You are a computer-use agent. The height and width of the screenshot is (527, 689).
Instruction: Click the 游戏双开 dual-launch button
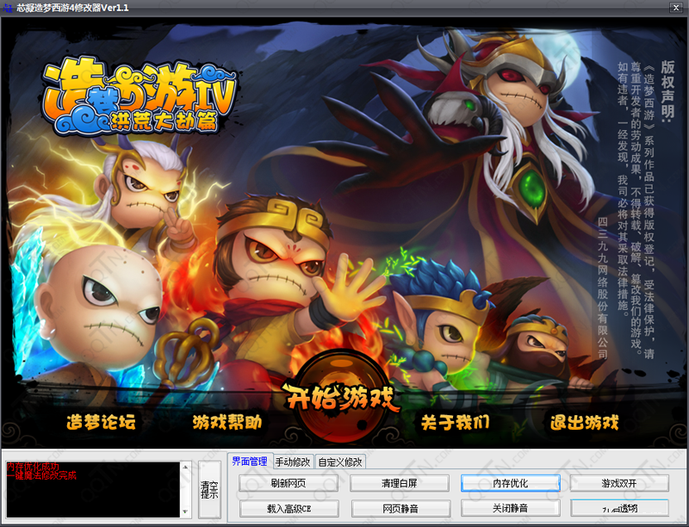[619, 483]
